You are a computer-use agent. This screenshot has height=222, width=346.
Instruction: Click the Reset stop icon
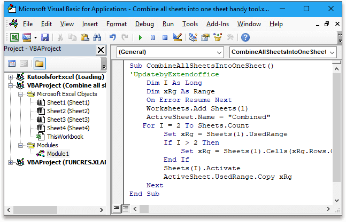[165, 38]
